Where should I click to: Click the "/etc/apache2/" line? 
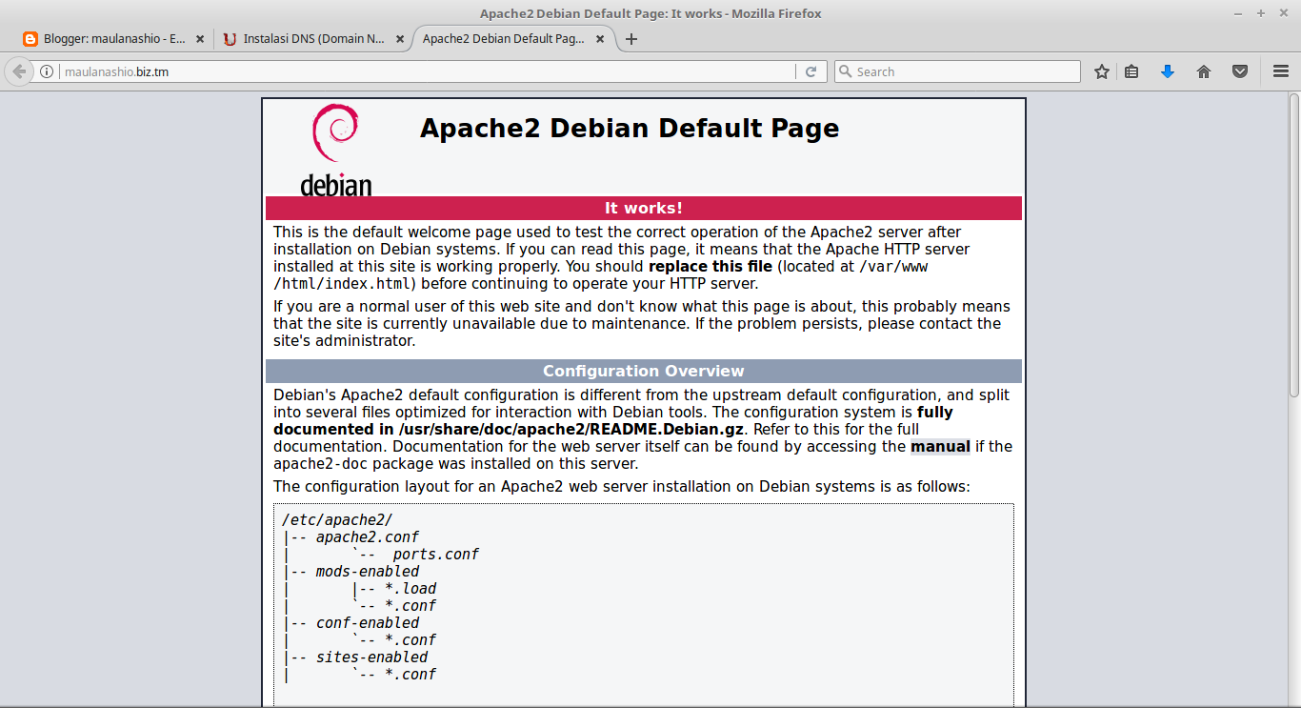pos(337,520)
